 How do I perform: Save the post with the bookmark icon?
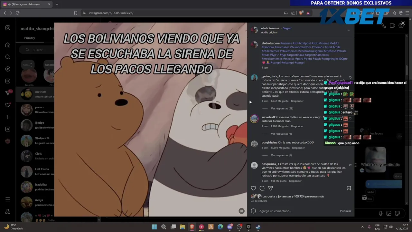(349, 188)
